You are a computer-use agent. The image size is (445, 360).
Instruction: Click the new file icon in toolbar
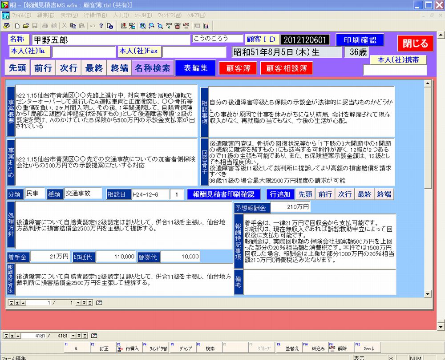(x=17, y=26)
